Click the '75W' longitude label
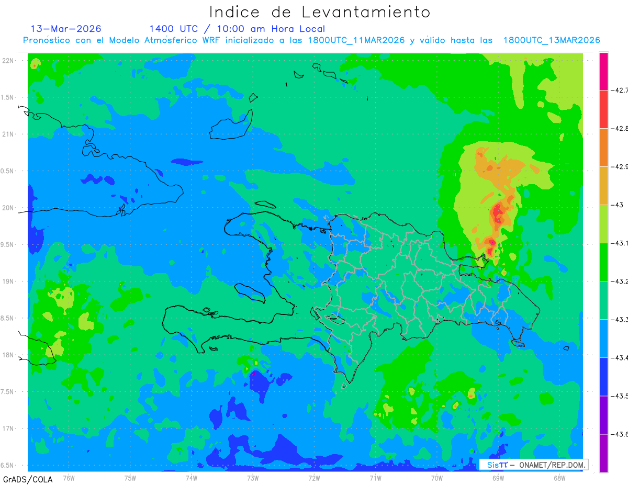 tap(130, 477)
